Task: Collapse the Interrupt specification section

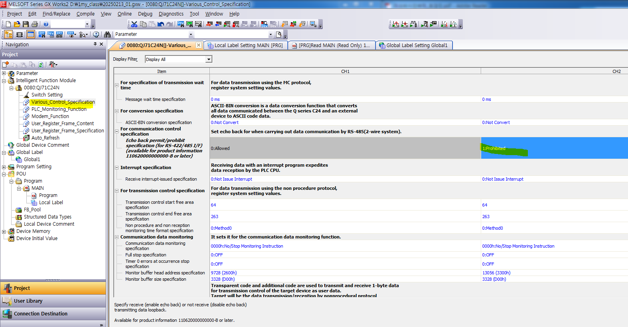Action: (117, 168)
